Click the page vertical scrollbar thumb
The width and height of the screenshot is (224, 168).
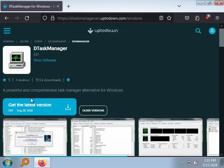(221, 38)
